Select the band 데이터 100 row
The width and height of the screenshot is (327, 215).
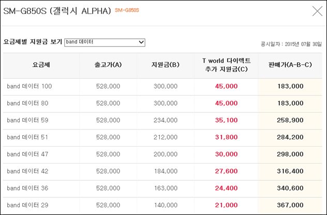162,86
